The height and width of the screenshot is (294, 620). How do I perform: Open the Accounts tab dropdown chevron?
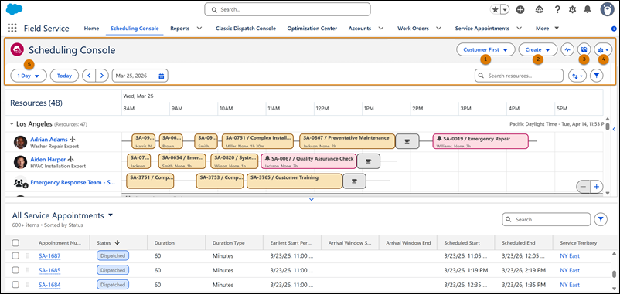381,28
